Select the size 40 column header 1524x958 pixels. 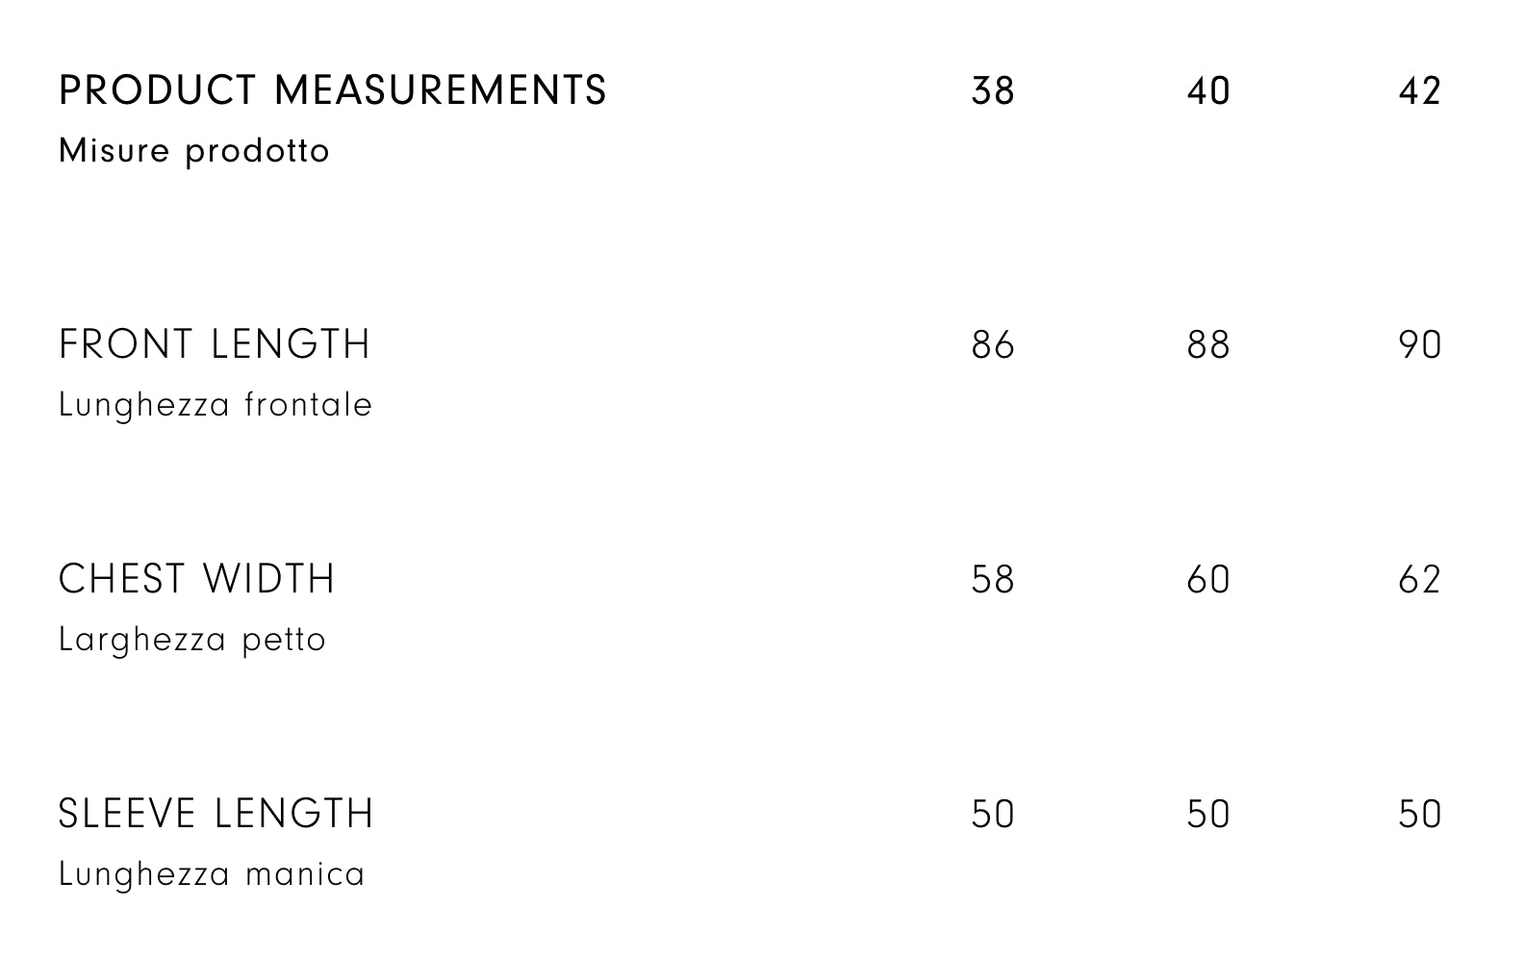1208,91
